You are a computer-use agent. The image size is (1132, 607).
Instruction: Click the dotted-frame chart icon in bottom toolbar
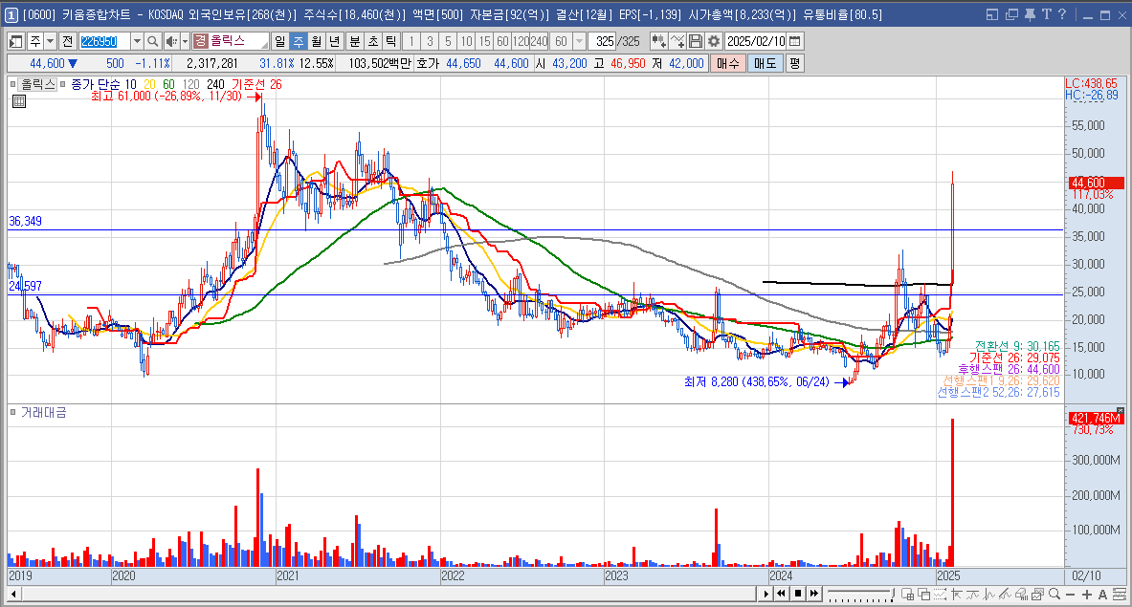(x=940, y=594)
